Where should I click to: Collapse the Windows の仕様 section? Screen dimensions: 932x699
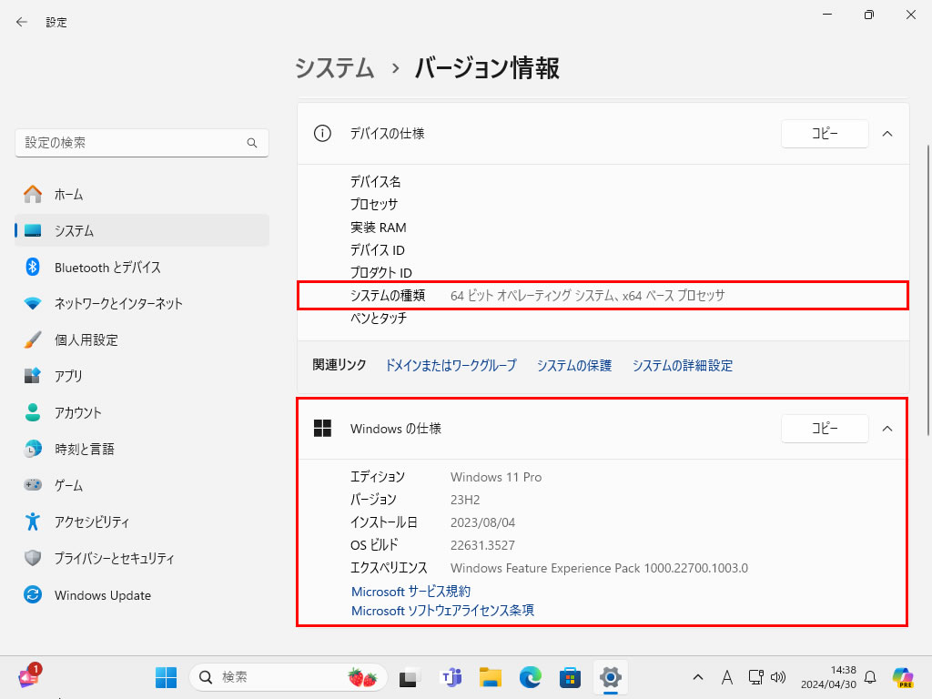887,428
